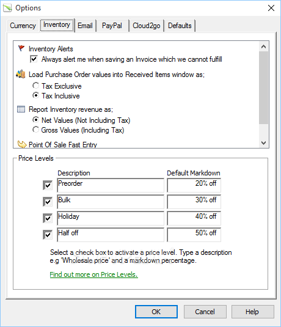Toggle the Half off price level checkbox
Viewport: 281px width, 327px height.
[x=48, y=235]
